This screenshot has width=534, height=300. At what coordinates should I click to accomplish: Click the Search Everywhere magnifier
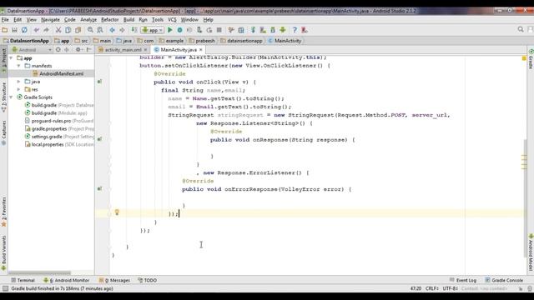(521, 30)
